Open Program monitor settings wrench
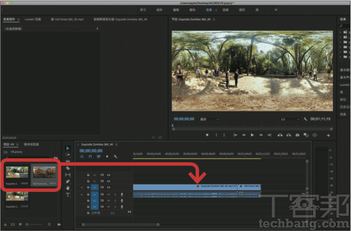 pyautogui.click(x=305, y=119)
